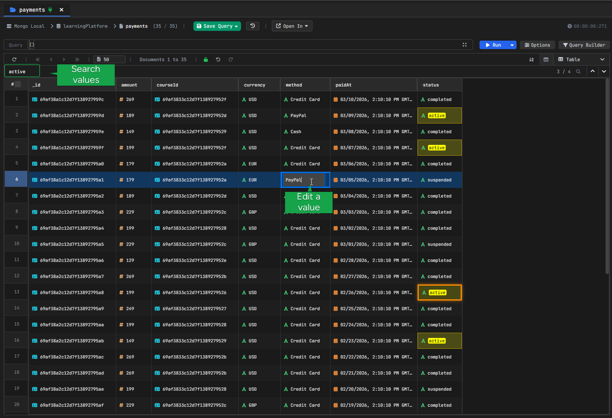
Task: Click payments collection in breadcrumb
Action: pos(133,26)
